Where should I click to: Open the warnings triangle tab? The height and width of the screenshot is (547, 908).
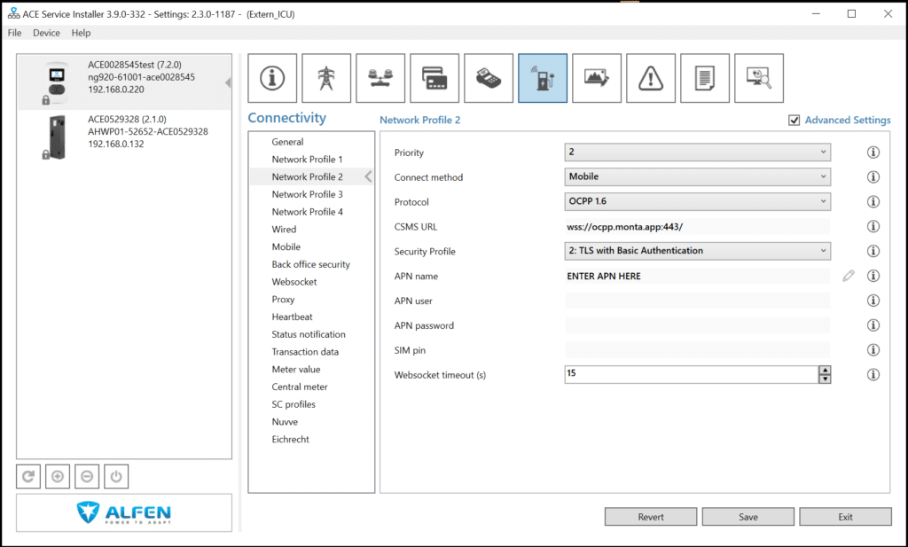(651, 78)
